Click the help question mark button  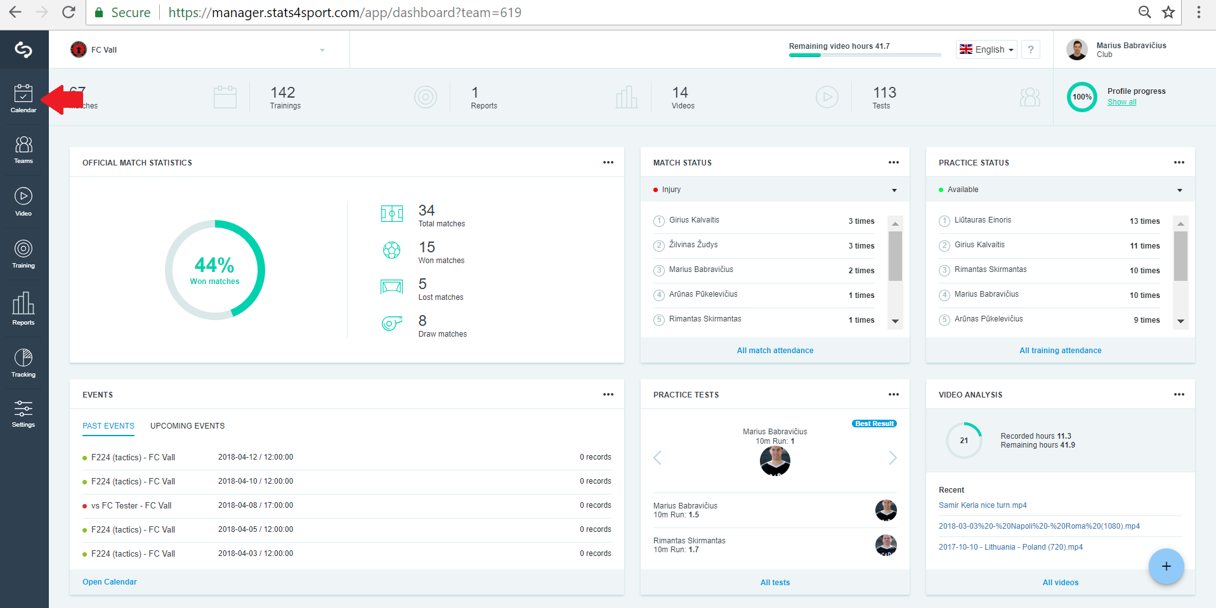[1031, 49]
